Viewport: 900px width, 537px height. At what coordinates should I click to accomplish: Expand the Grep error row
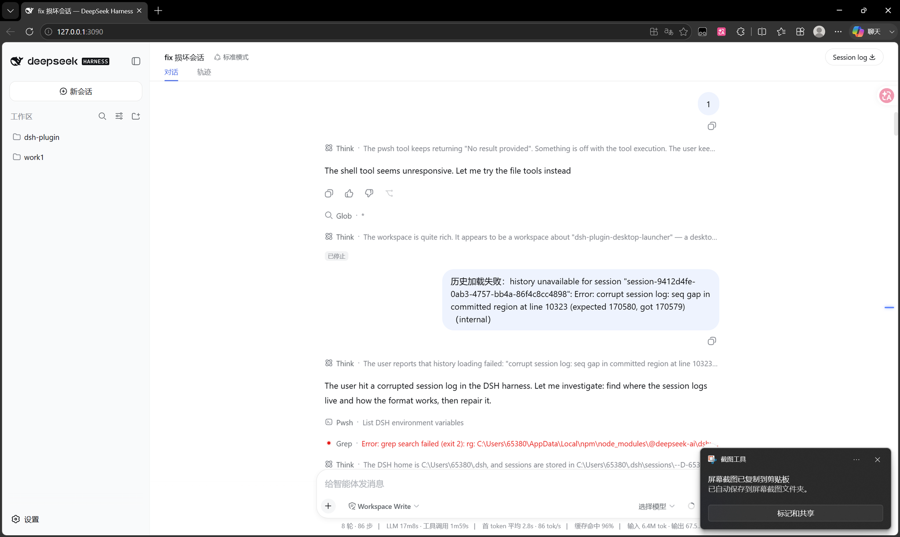click(x=521, y=443)
